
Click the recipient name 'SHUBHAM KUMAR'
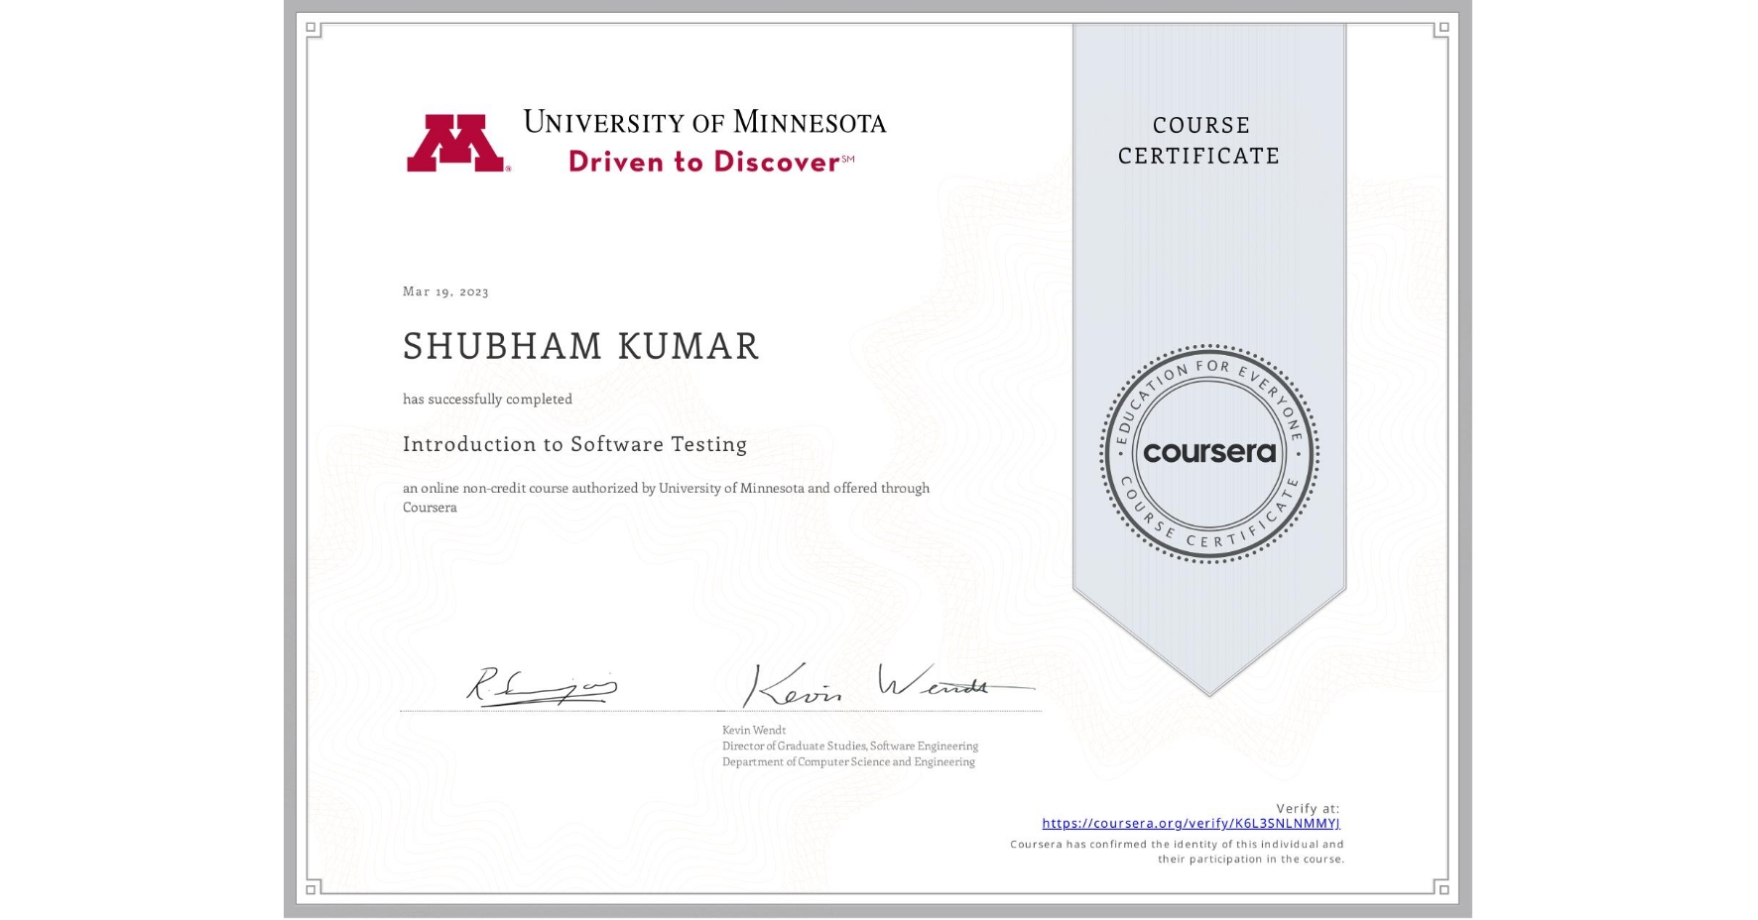click(579, 347)
